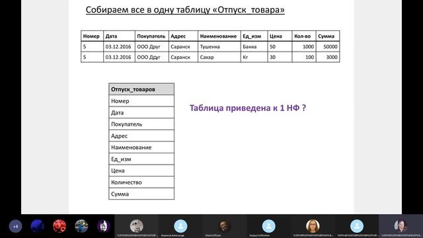Select 'Ед_изм' row in the schema list
This screenshot has height=238, width=423.
click(x=141, y=159)
